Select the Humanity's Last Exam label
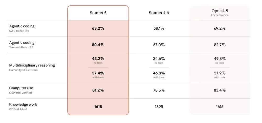The width and height of the screenshot is (262, 123). pos(23,70)
